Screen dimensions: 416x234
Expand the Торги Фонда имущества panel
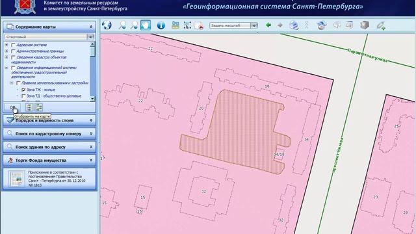click(x=91, y=161)
